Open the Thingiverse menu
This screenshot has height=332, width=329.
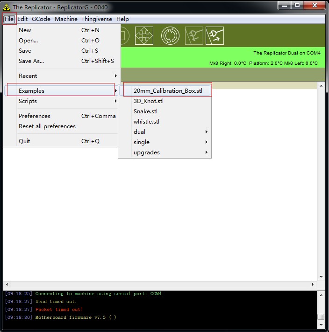click(97, 19)
